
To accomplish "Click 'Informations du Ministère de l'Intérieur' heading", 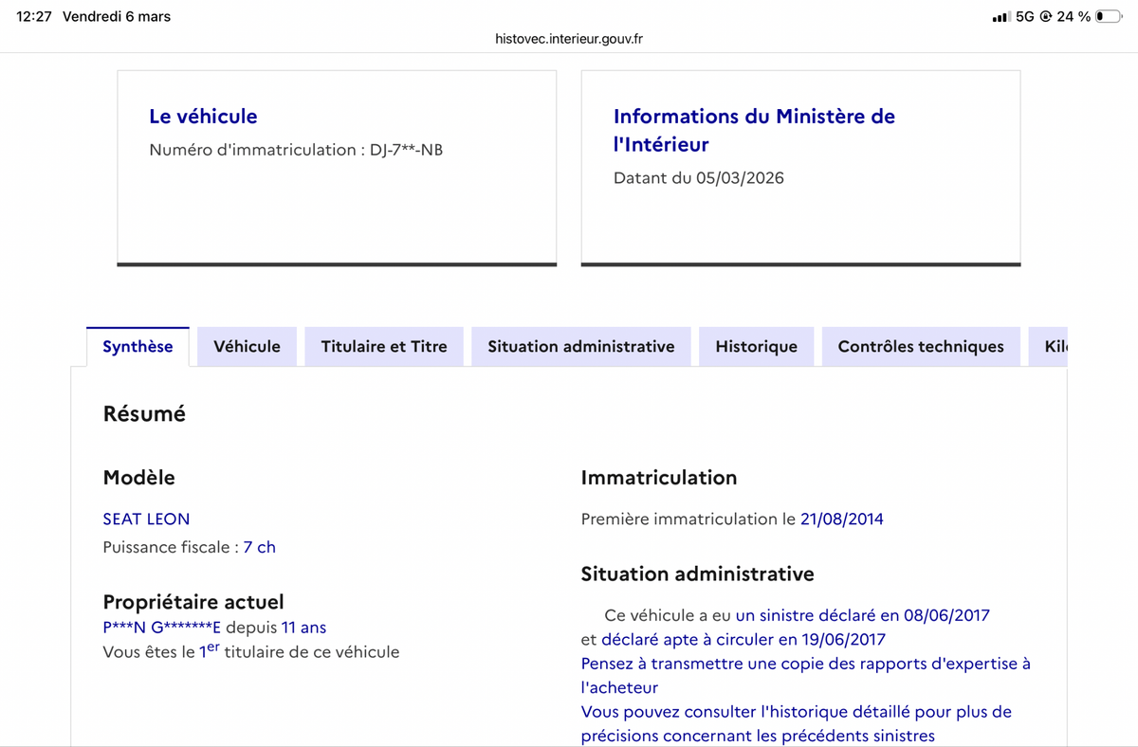I will 754,130.
